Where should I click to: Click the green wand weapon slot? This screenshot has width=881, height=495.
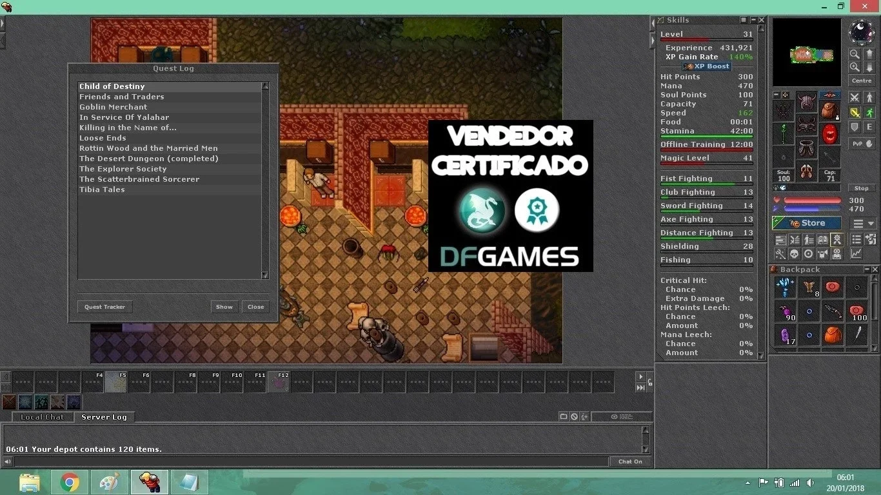tap(783, 134)
